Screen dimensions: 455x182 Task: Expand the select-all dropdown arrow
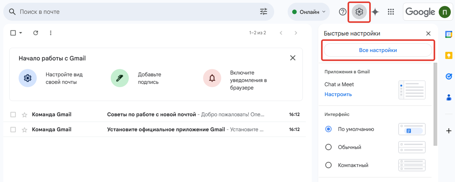click(20, 33)
